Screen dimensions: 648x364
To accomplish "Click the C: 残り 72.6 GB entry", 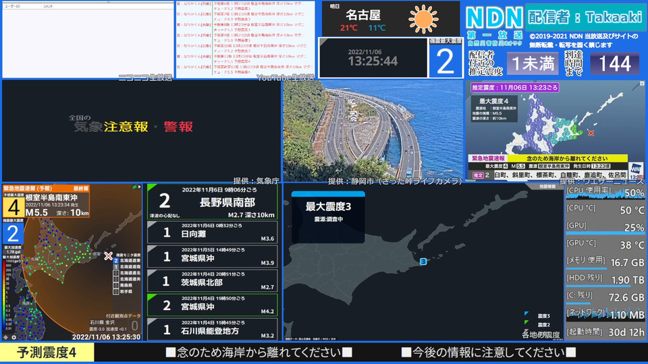I will (x=605, y=297).
